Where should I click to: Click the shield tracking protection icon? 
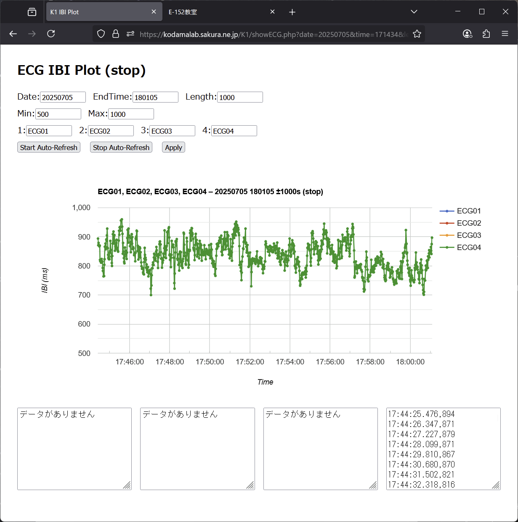point(101,34)
